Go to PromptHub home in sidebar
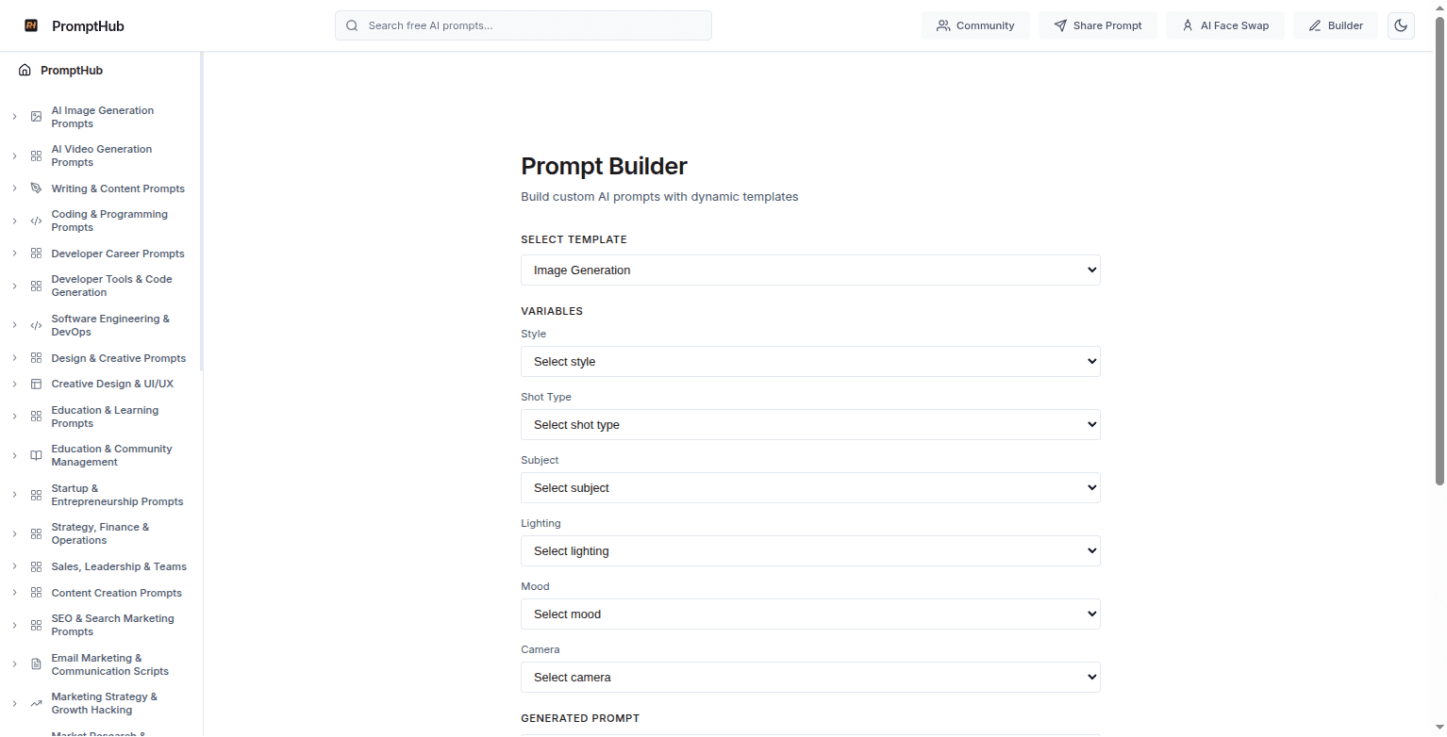 [x=72, y=71]
